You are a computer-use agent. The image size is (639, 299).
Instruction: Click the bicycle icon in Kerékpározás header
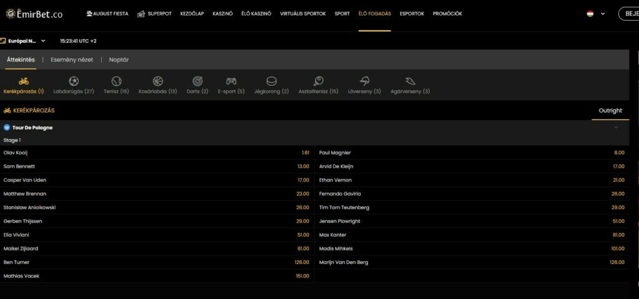pos(7,111)
